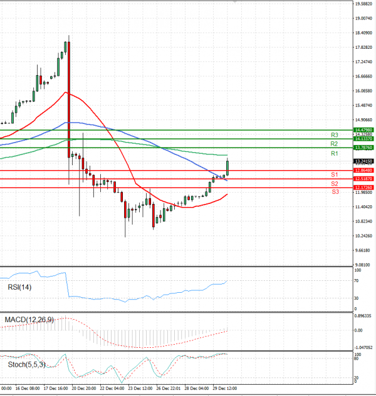Select the R2 resistance label
Viewport: 376px width, 396px height.
(335, 144)
